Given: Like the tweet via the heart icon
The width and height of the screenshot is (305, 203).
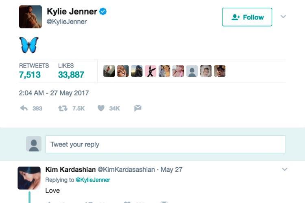Looking at the screenshot, I should (101, 108).
